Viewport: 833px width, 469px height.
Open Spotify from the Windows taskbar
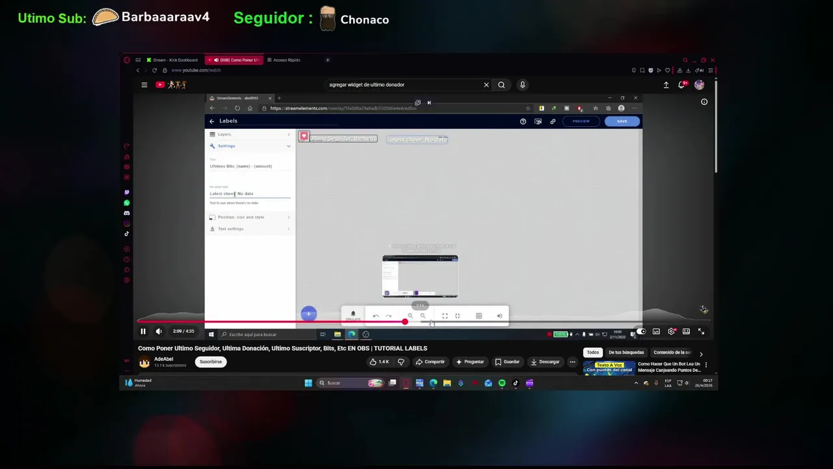click(x=502, y=383)
